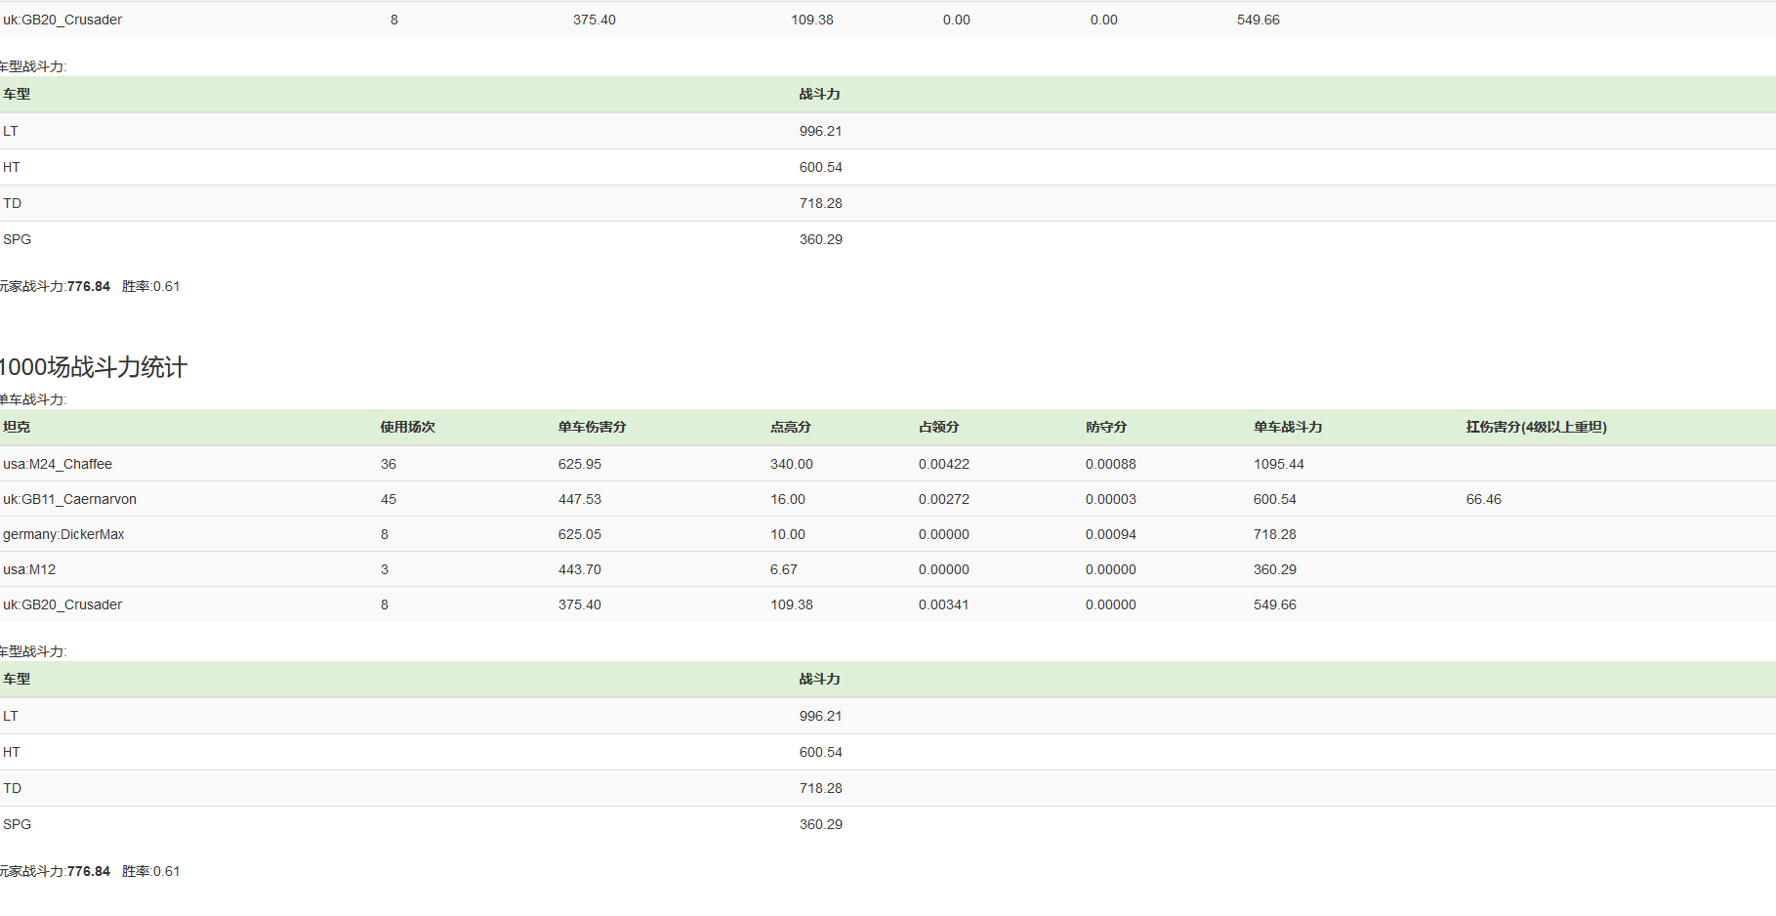Click the 66.46 damage-blocked score
Screen dimensions: 1776x916
point(1483,499)
